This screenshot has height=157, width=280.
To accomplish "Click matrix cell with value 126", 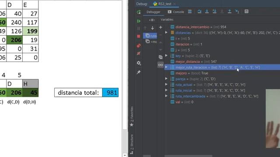I will (x=14, y=31).
